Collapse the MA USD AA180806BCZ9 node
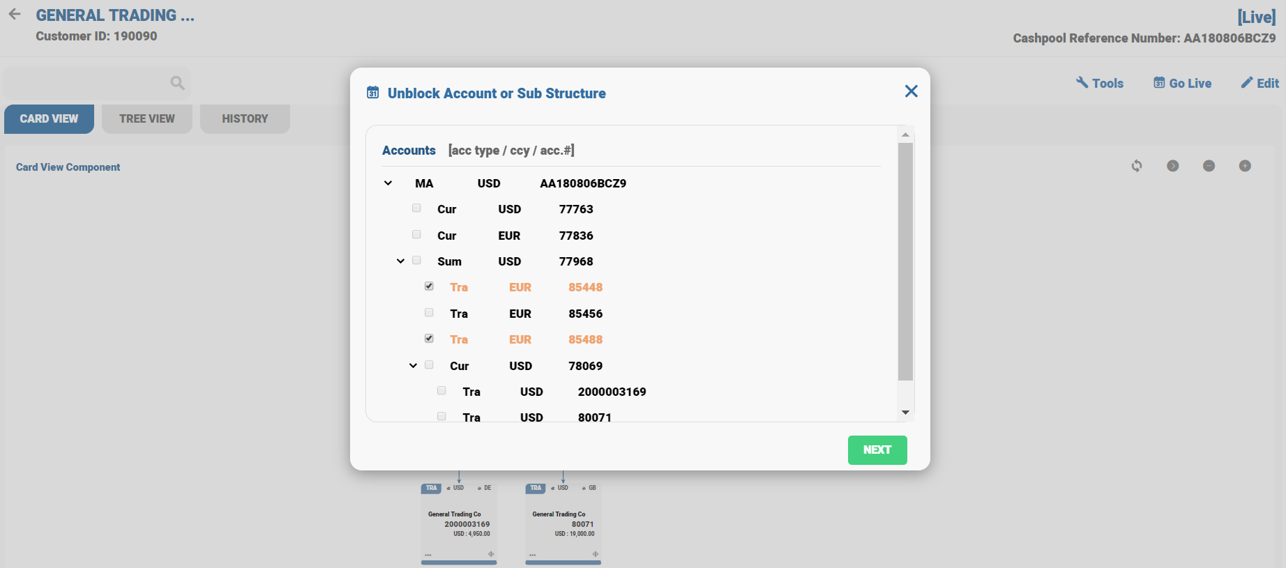Viewport: 1286px width, 568px height. [x=388, y=183]
